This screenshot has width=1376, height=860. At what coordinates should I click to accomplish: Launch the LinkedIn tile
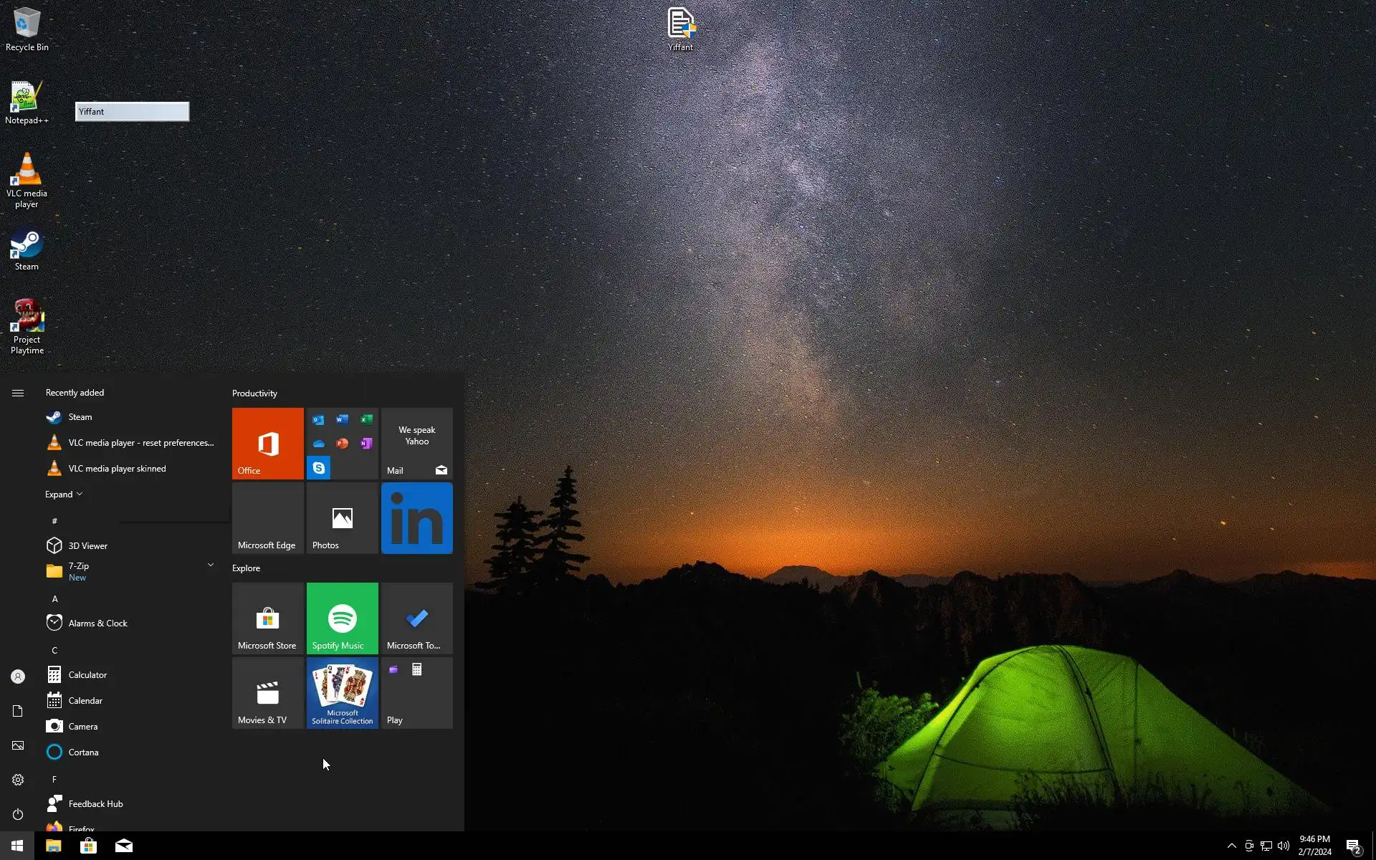click(x=416, y=517)
